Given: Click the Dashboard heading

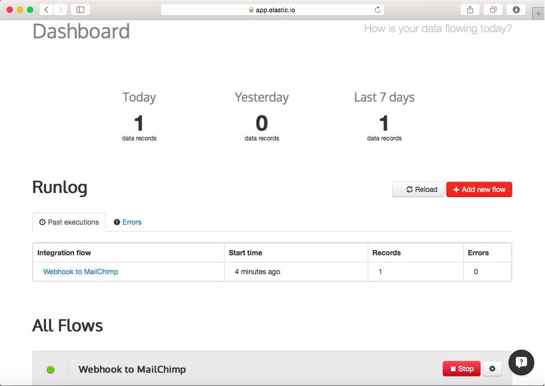Looking at the screenshot, I should [81, 31].
